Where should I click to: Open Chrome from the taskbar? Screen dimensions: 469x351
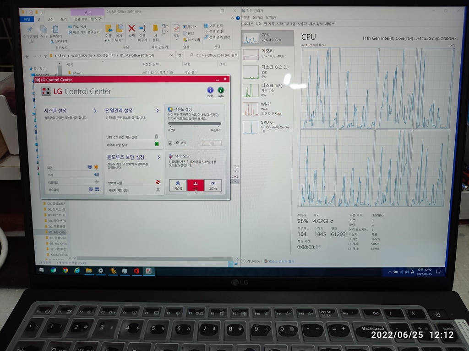[65, 271]
